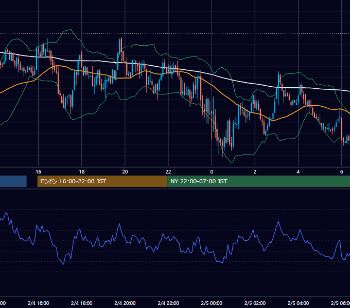350x308 pixels.
Task: Click the 2/5 00:00 indicator axis label
Action: pyautogui.click(x=212, y=303)
